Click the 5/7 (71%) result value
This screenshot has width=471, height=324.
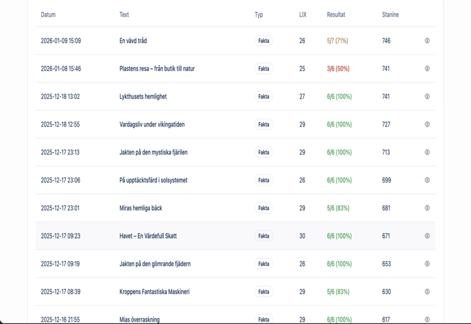pyautogui.click(x=337, y=41)
